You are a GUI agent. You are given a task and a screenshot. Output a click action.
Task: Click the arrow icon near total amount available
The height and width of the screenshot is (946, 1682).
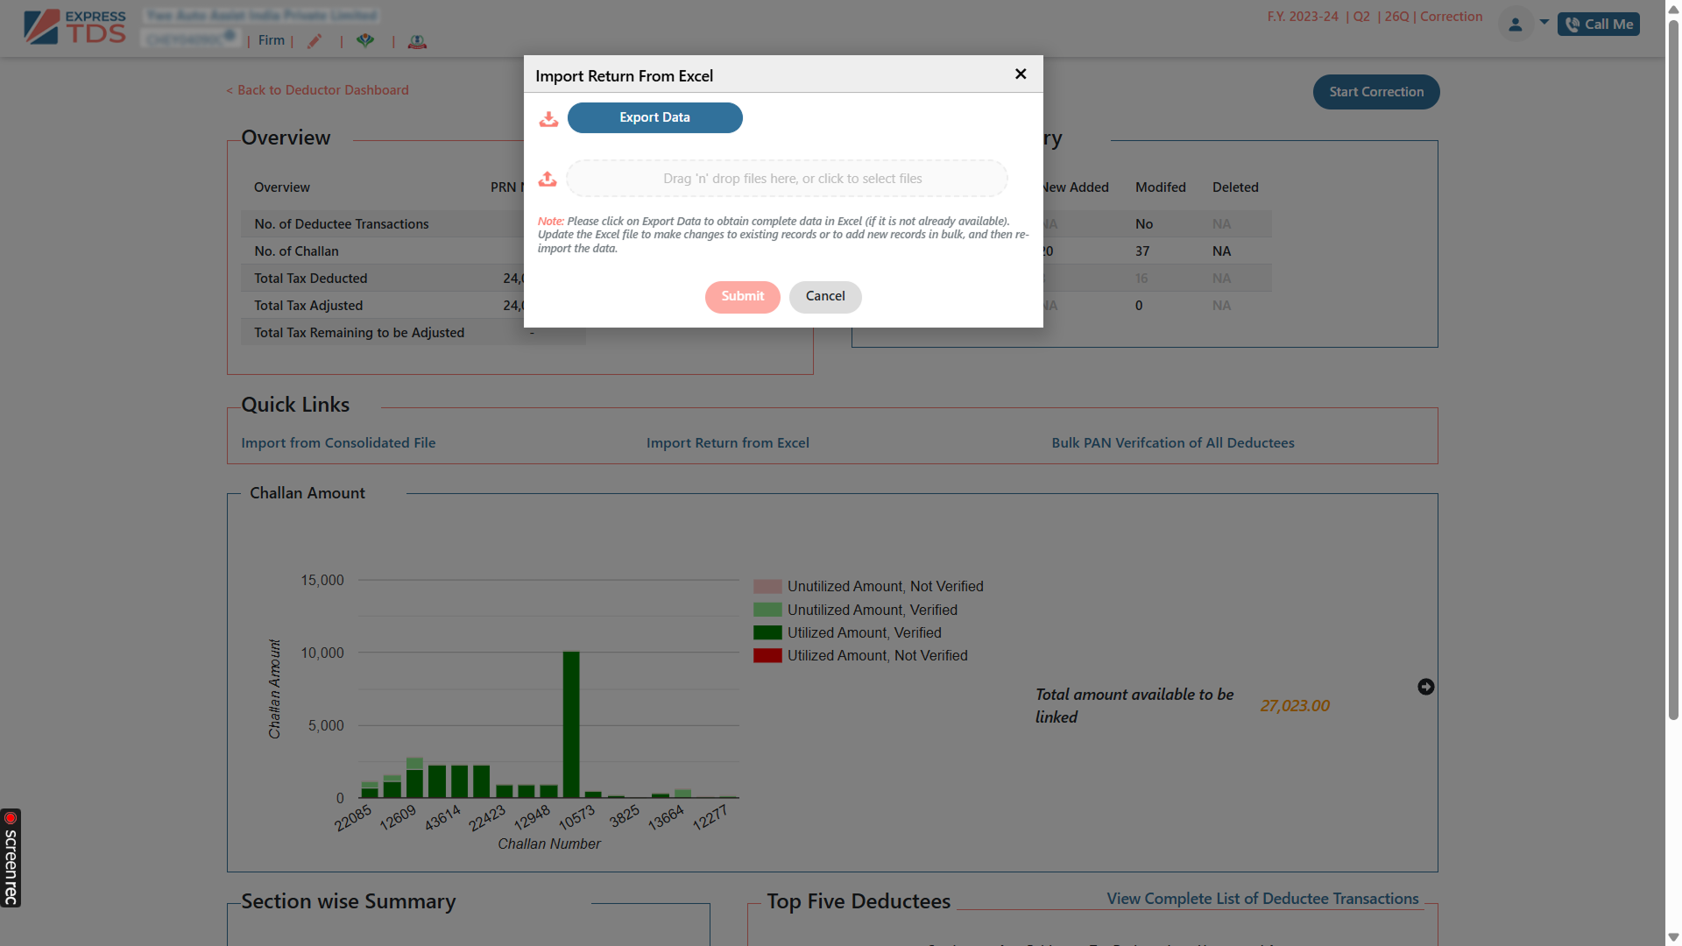1425,687
